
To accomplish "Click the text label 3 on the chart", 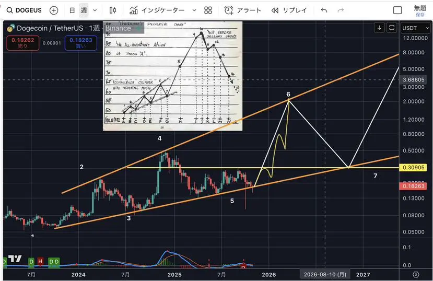I will [128, 218].
